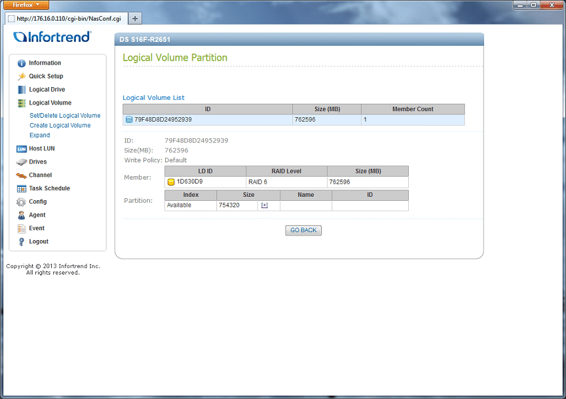Open the Host LUN menu item
566x399 pixels.
tap(42, 148)
